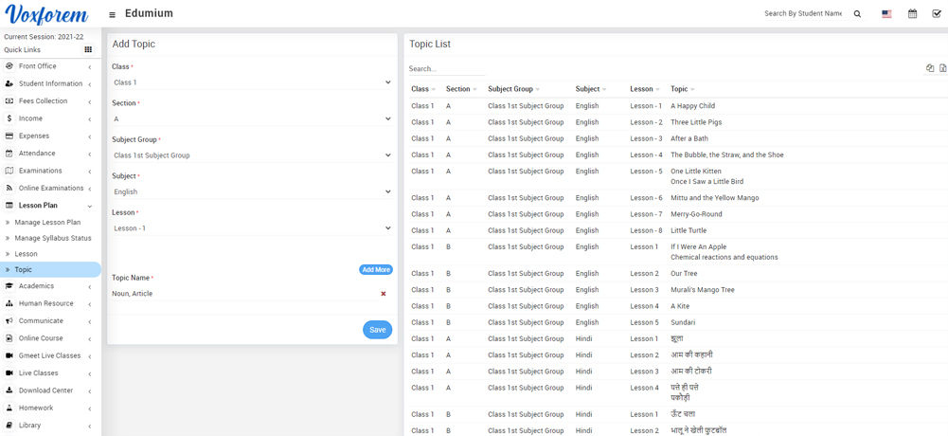Click the Add More button
Screen dimensions: 948x436
(x=375, y=270)
